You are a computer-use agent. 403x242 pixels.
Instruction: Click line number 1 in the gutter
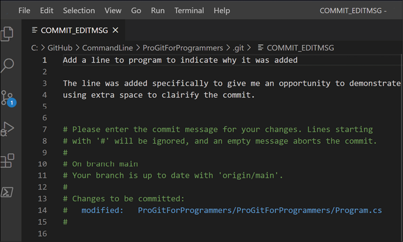click(44, 60)
